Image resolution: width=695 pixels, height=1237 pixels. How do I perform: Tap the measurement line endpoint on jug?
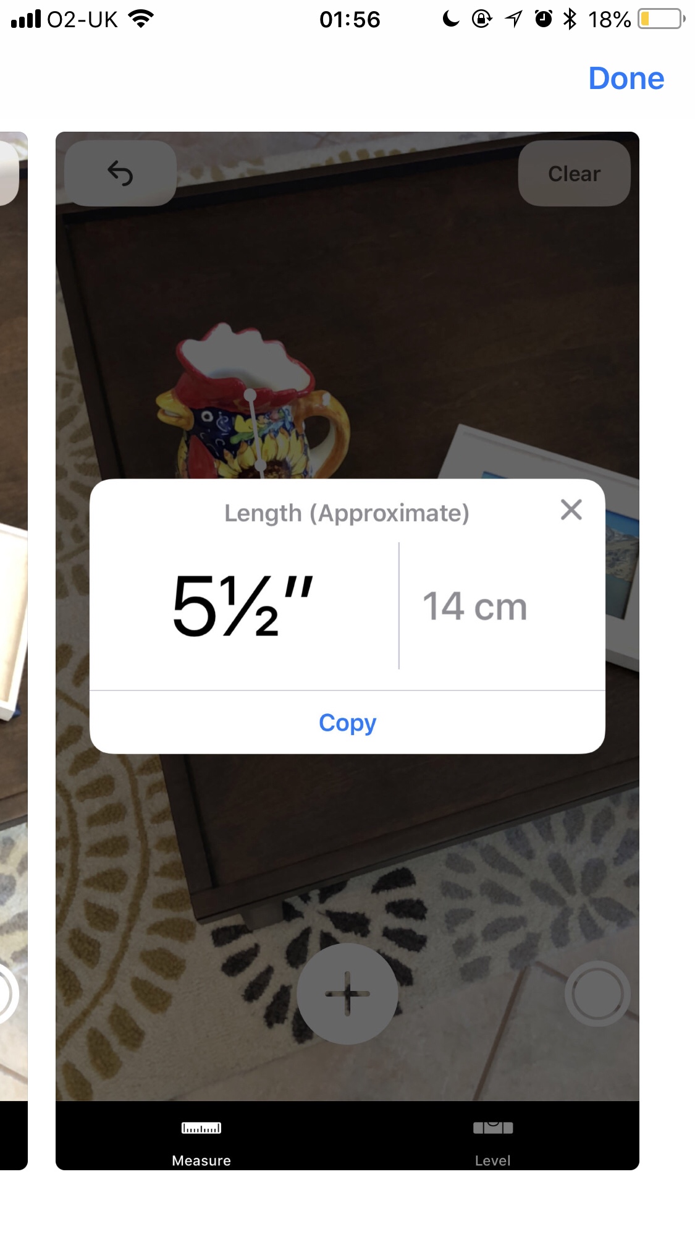[x=250, y=394]
